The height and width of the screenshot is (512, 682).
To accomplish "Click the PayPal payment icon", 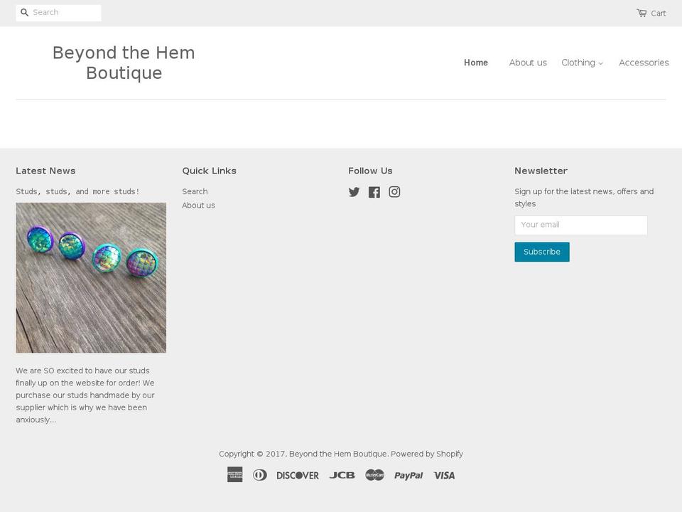I will tap(408, 474).
